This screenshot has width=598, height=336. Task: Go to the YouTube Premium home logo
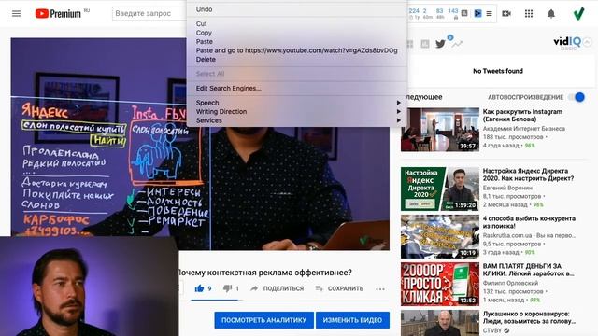[x=58, y=14]
